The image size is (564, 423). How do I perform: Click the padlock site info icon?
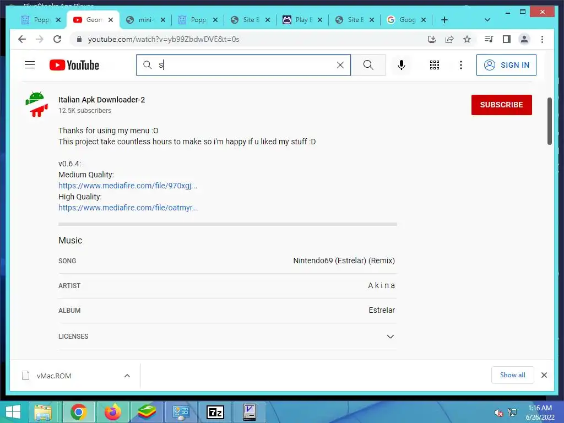pos(79,39)
